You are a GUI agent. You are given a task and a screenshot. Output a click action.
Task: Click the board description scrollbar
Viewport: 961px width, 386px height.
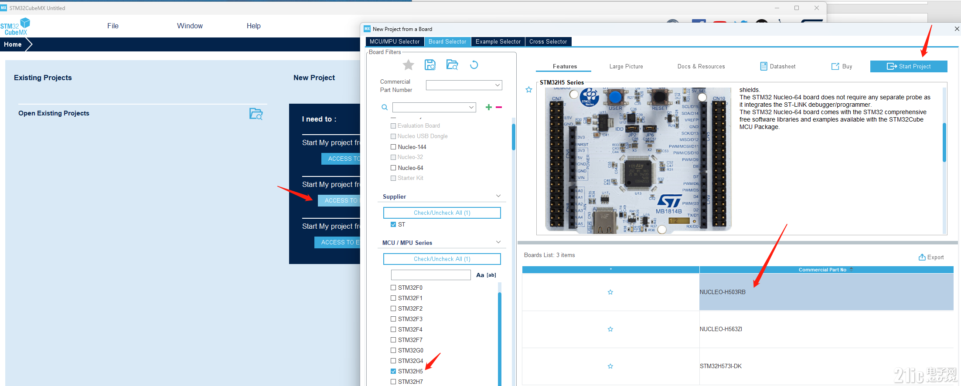[x=944, y=142]
